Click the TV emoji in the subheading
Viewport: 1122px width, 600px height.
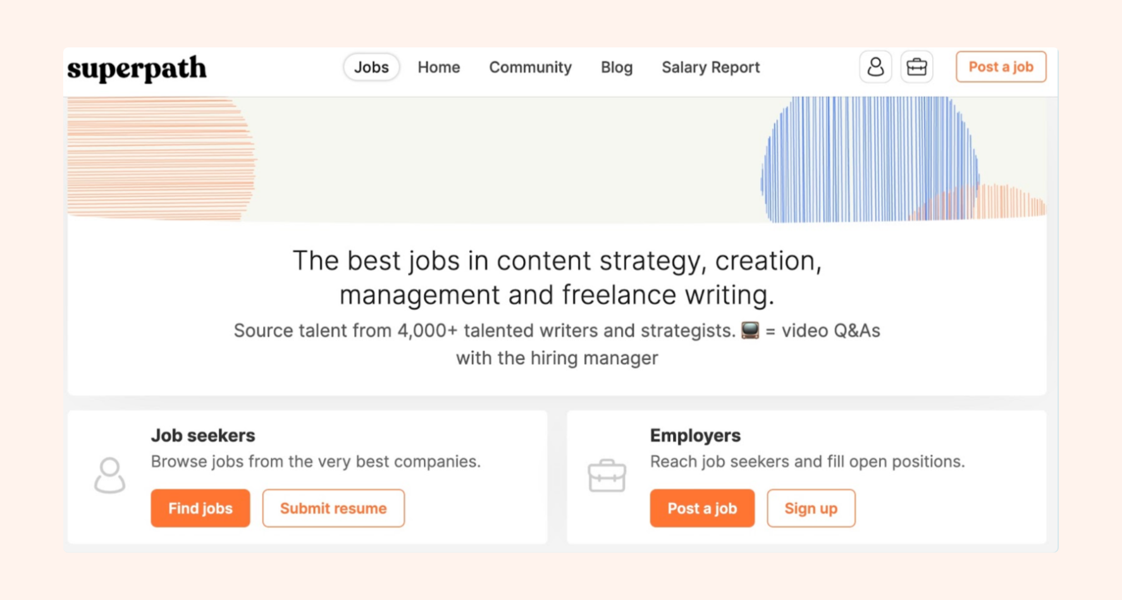(x=750, y=330)
